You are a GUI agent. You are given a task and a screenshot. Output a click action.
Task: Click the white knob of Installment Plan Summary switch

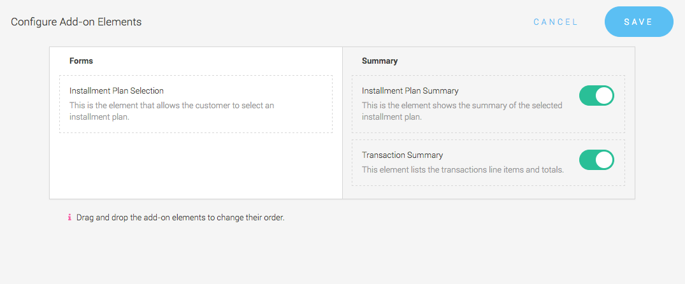pyautogui.click(x=604, y=96)
